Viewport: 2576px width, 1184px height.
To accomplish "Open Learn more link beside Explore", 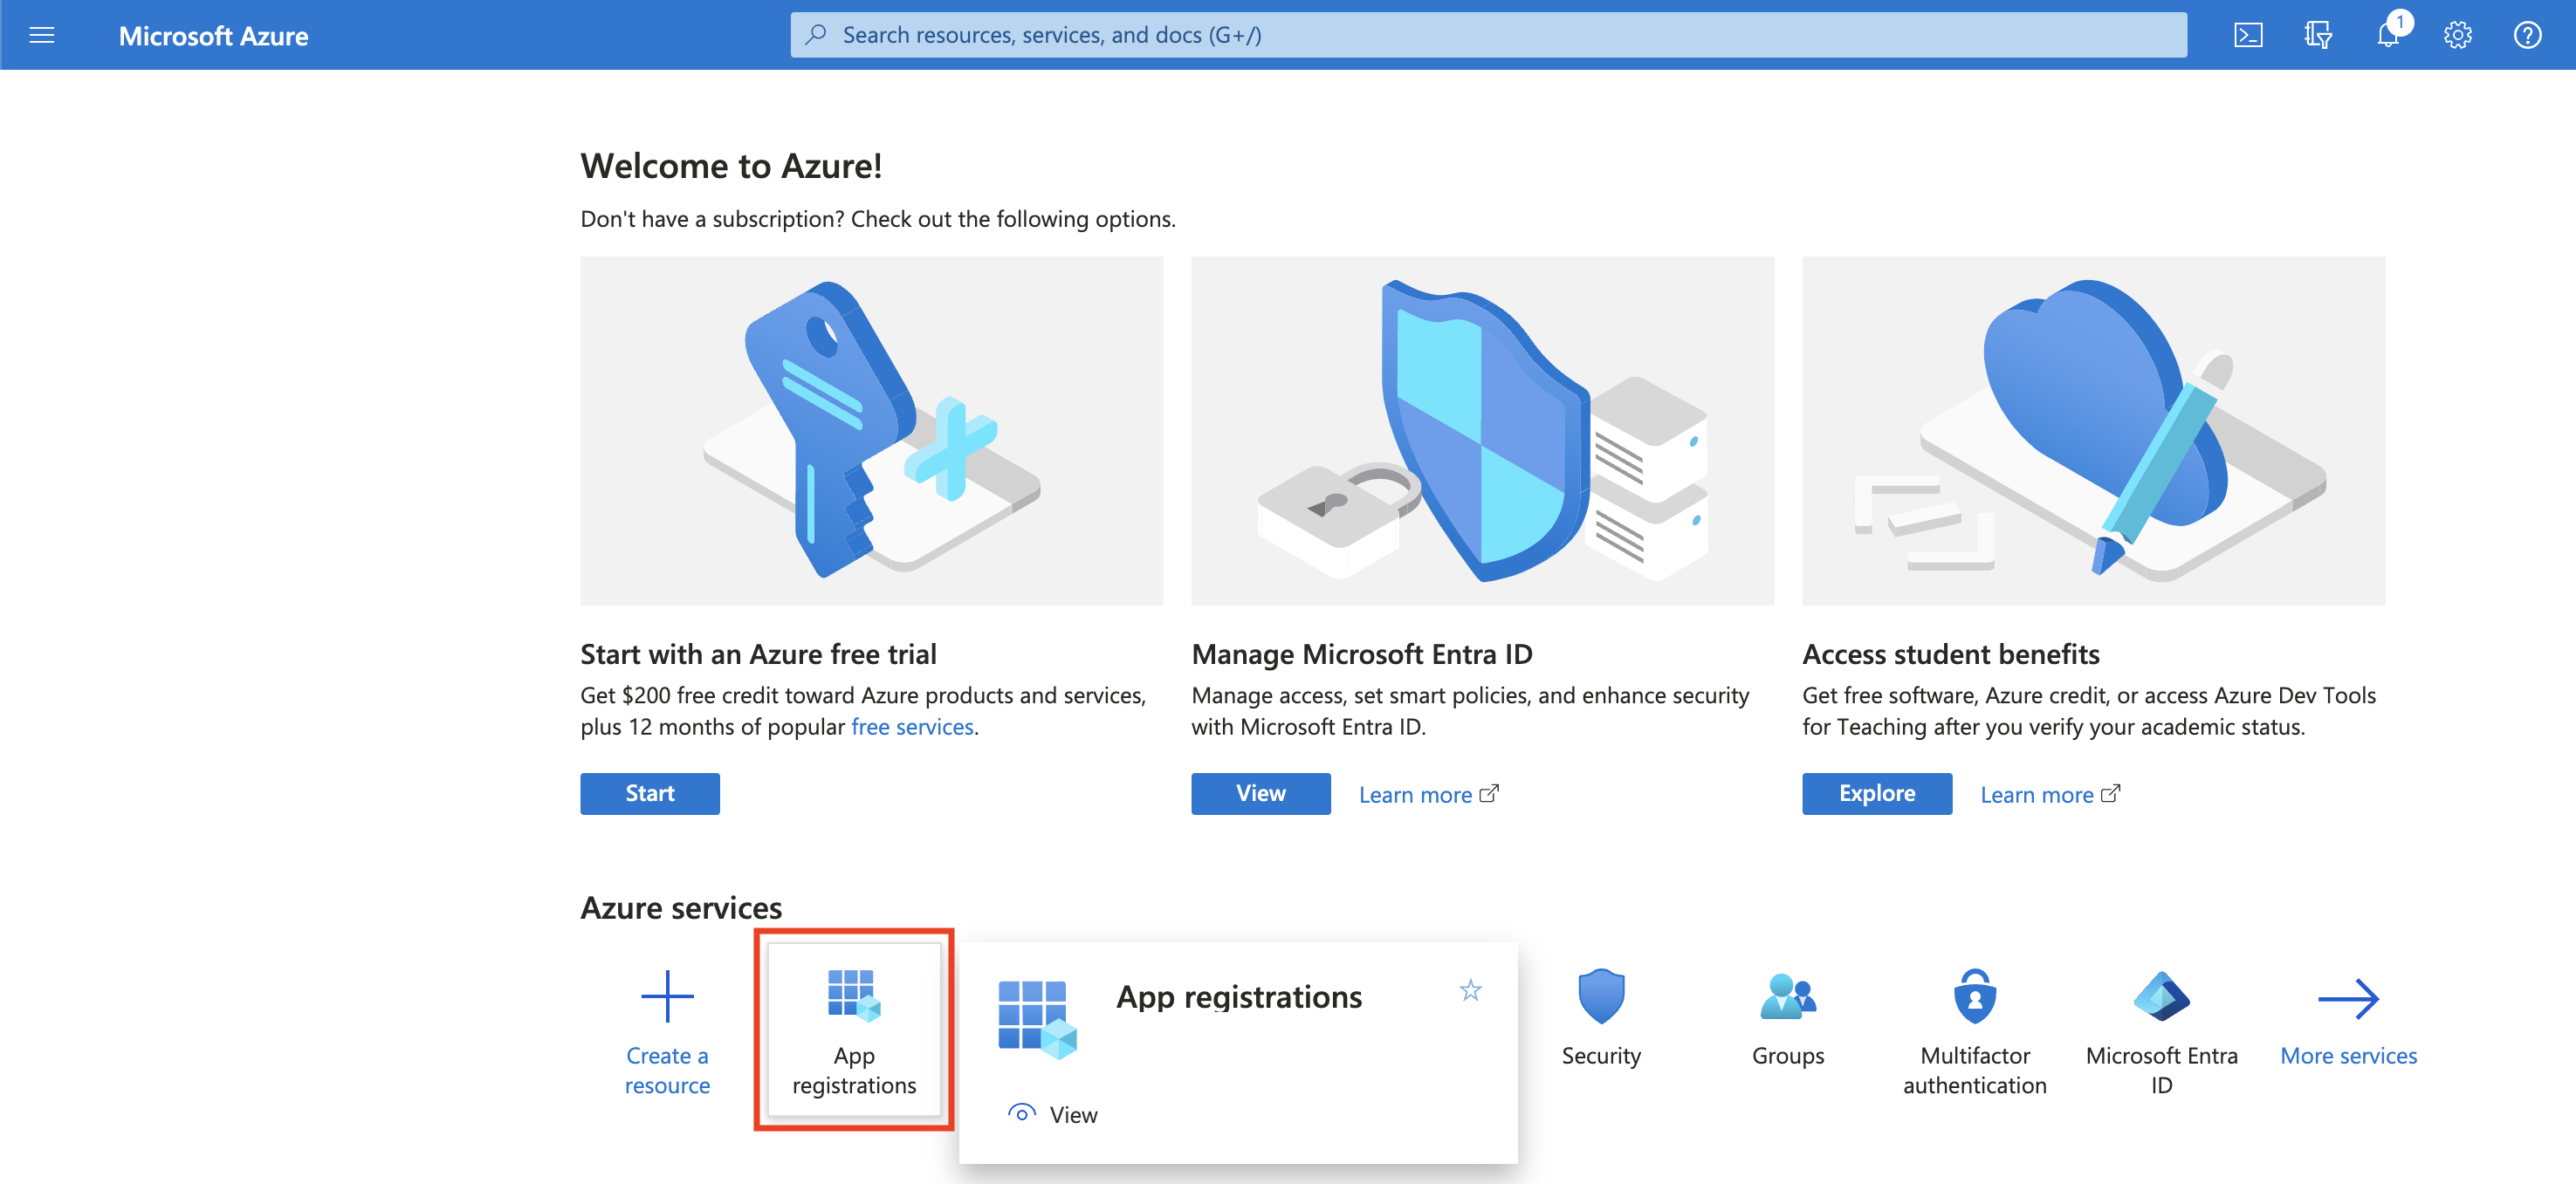I will (2050, 794).
